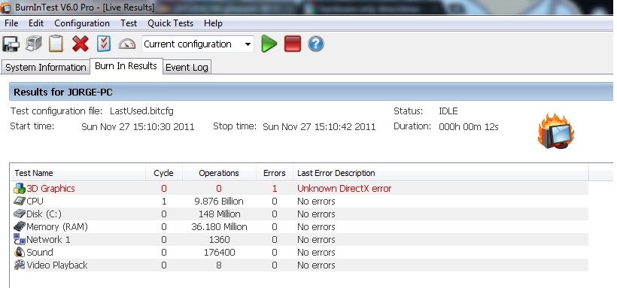
Task: Open the Configuration menu
Action: [82, 23]
